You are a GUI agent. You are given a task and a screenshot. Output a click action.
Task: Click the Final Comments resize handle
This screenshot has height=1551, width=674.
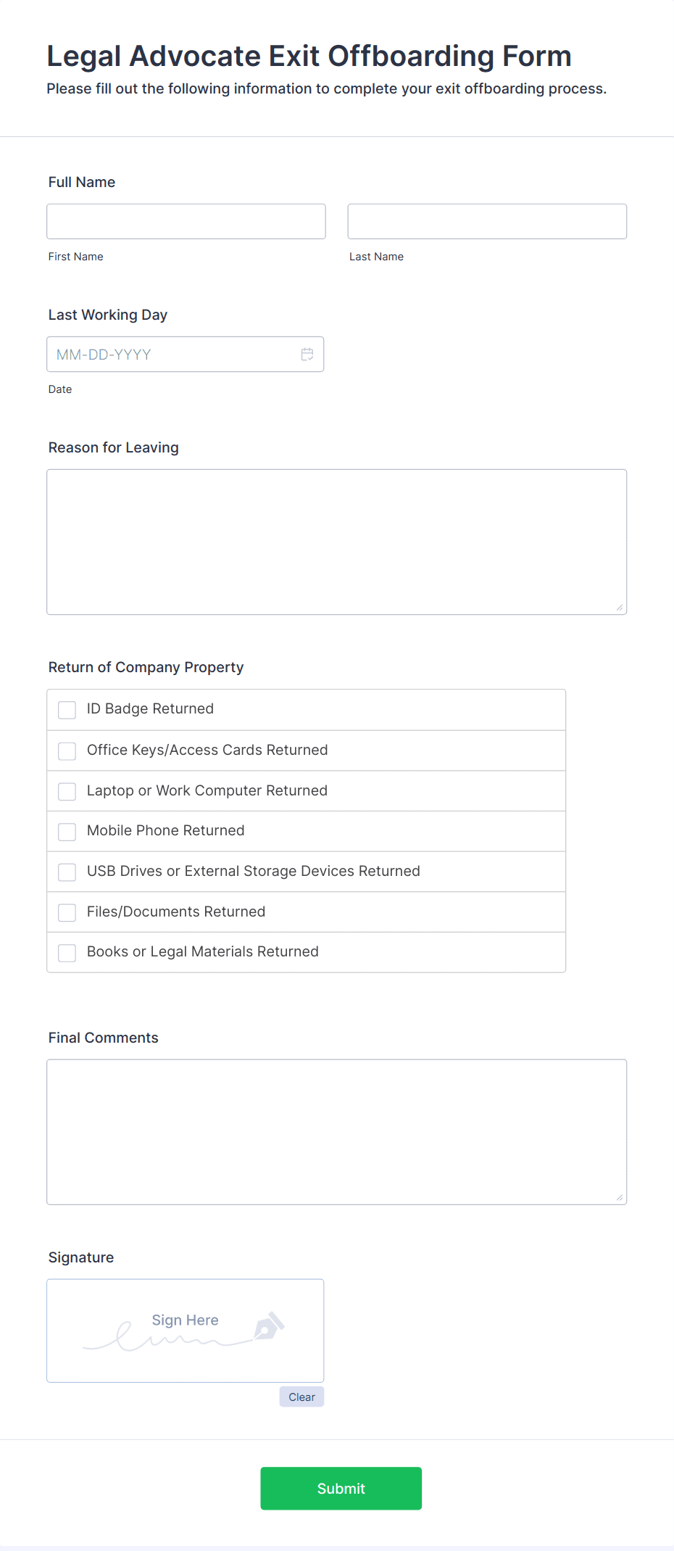click(x=620, y=1198)
